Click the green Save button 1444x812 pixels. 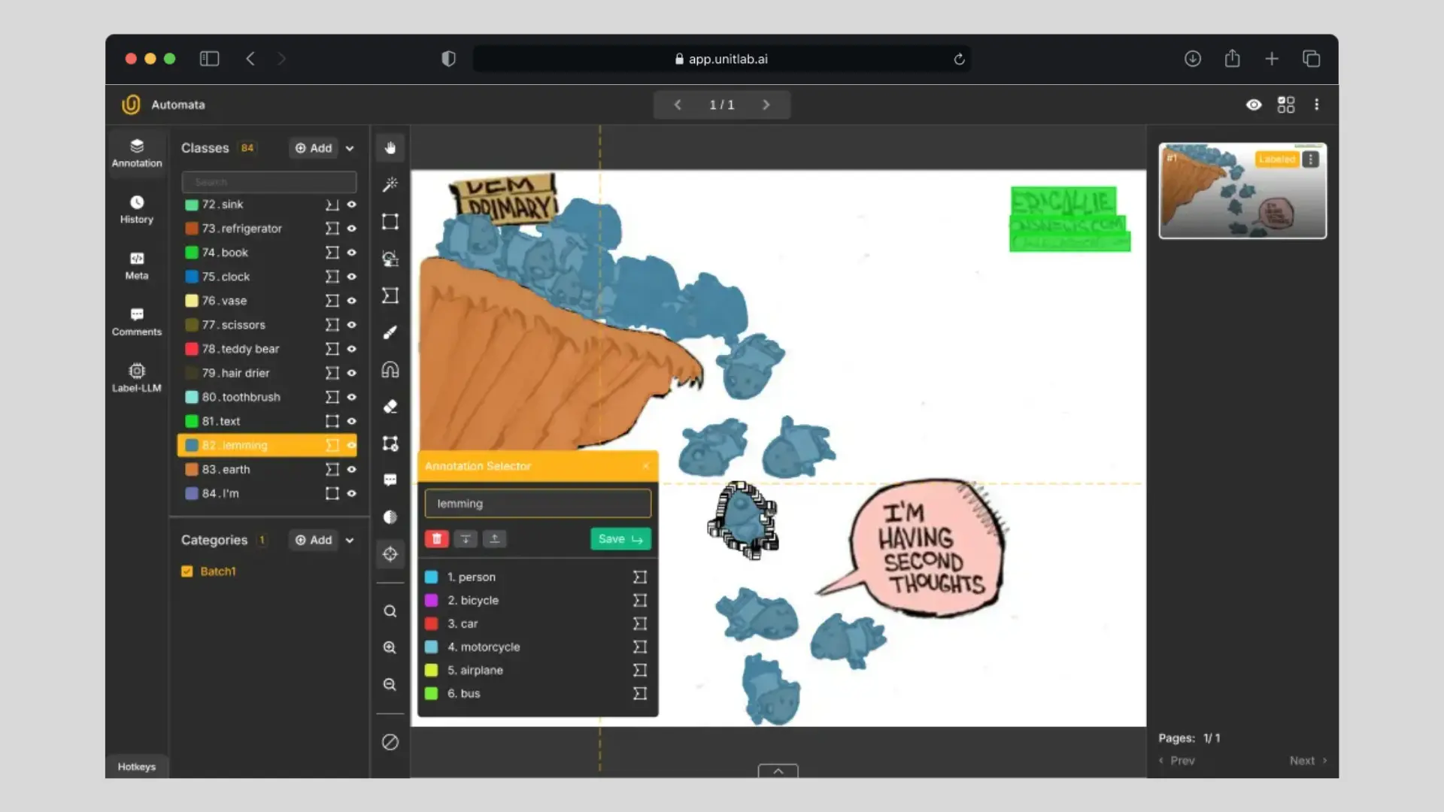coord(620,539)
